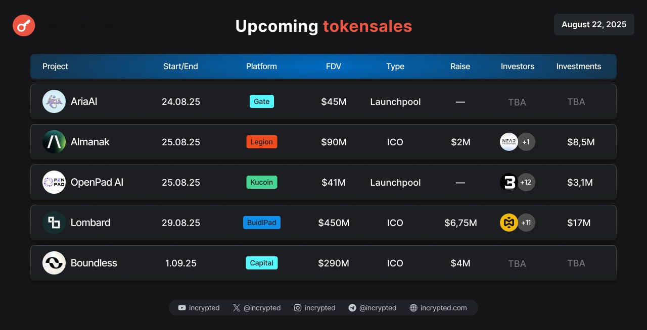Image resolution: width=647 pixels, height=330 pixels.
Task: Click the August 22, 2025 date badge
Action: tap(594, 24)
